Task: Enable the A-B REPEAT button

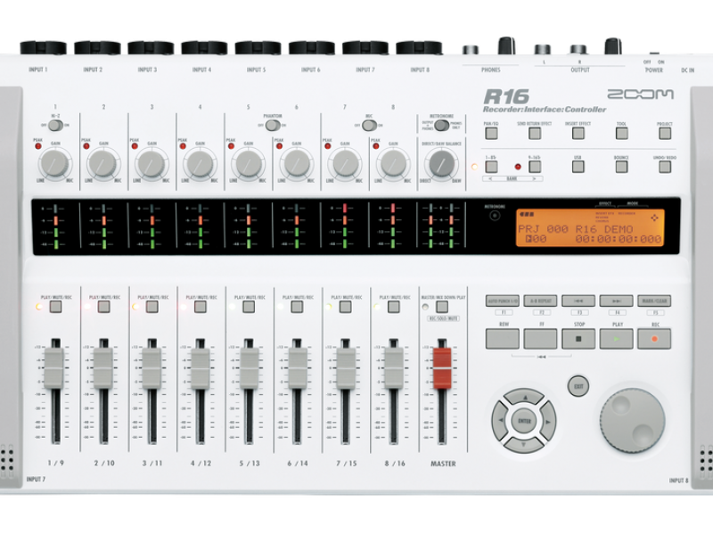Action: (541, 300)
